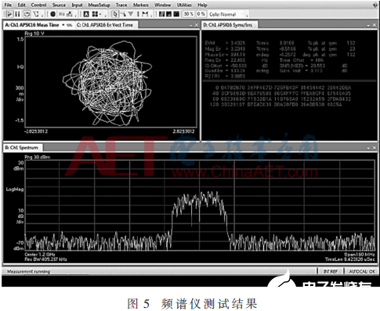Click the Run measurement play icon

coord(9,14)
